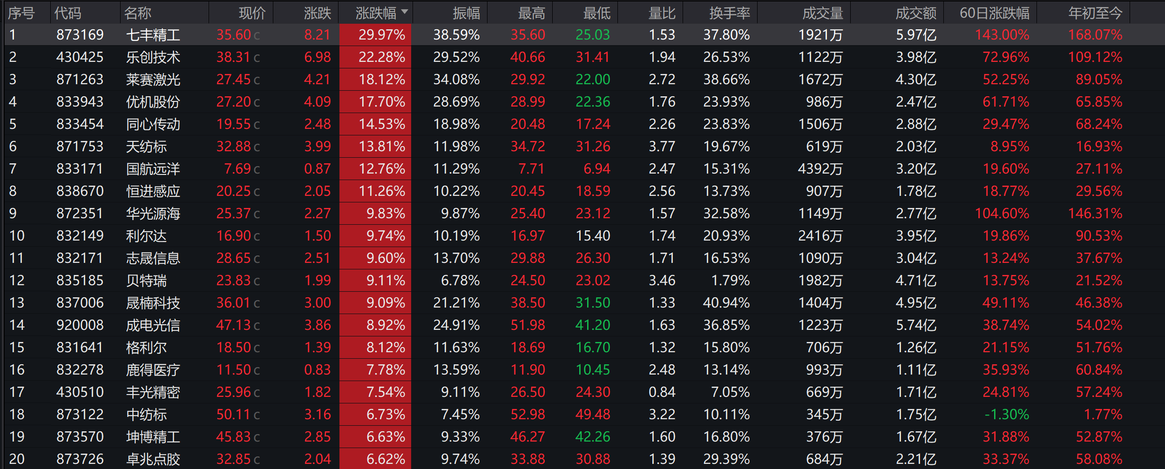1165x469 pixels.
Task: Click stock 晟楠科技
Action: coord(153,303)
